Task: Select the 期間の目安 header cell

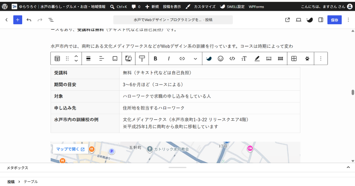Action: tap(85, 85)
